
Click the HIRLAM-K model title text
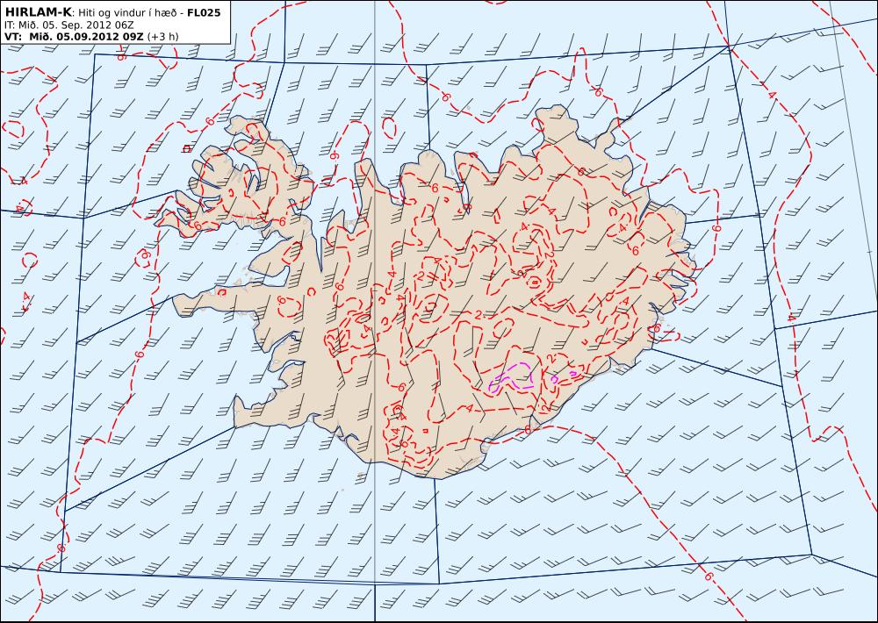point(38,13)
